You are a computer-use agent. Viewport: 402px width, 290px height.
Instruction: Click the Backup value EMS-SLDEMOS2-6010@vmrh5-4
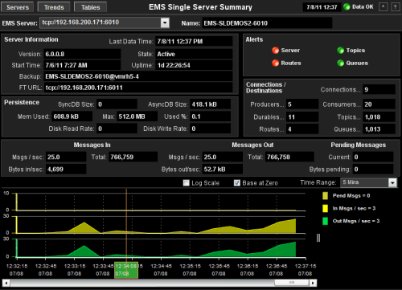[138, 76]
